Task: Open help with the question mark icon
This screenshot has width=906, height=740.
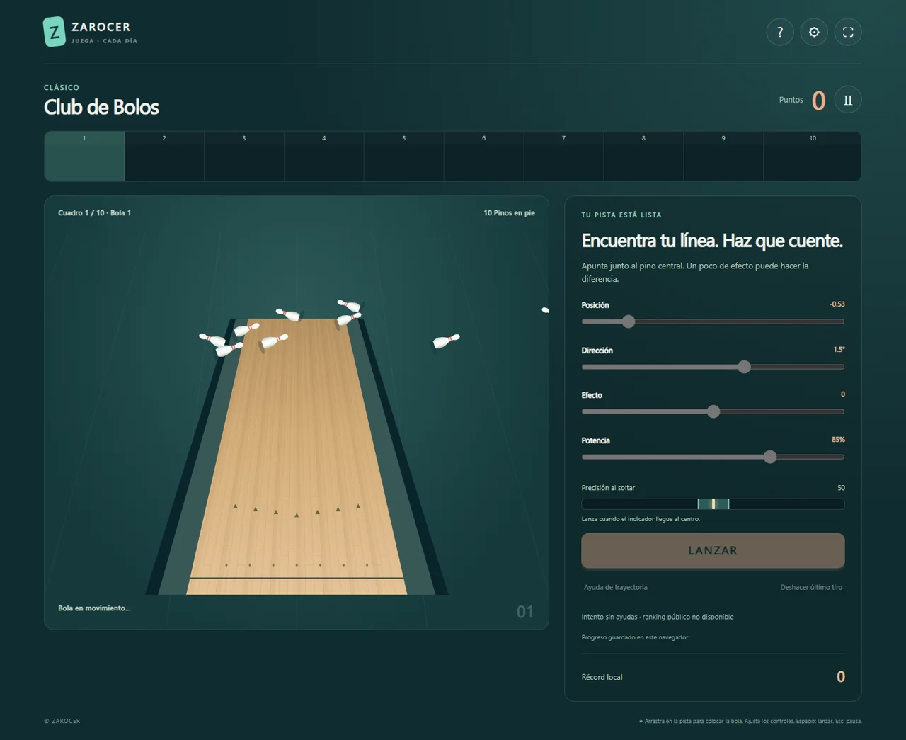Action: coord(780,32)
